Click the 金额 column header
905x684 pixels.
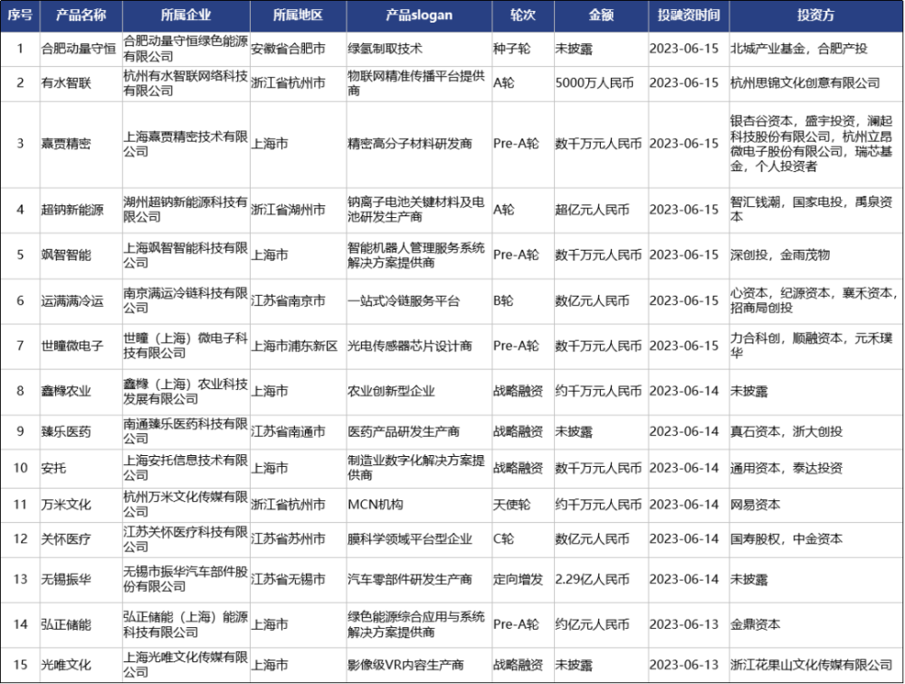pos(601,15)
